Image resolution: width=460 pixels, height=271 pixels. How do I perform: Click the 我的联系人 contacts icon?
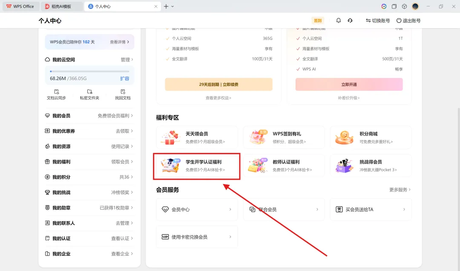tap(47, 223)
